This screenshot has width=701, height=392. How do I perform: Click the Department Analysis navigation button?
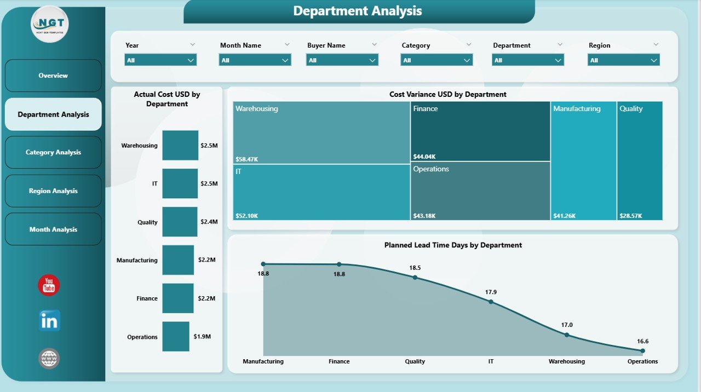[53, 114]
